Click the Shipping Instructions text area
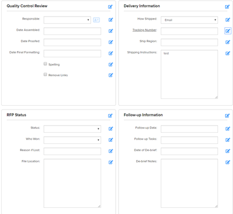 click(x=189, y=74)
